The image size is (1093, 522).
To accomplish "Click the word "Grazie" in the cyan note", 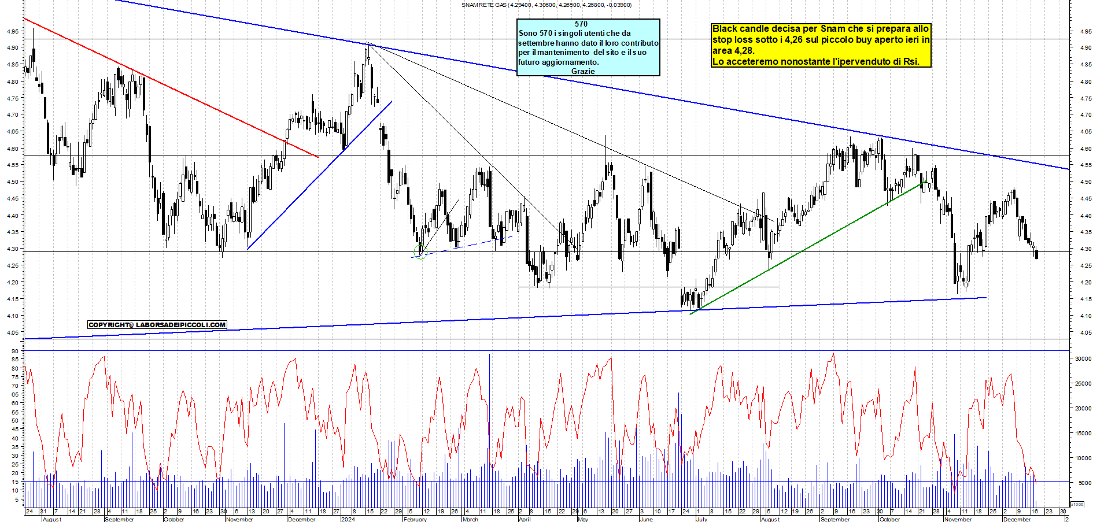I will 583,71.
